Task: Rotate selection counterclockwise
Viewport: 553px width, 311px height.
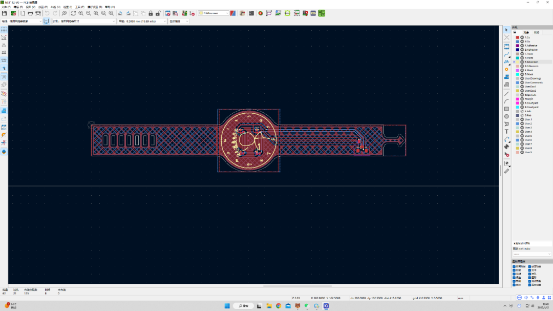Action: click(x=121, y=13)
